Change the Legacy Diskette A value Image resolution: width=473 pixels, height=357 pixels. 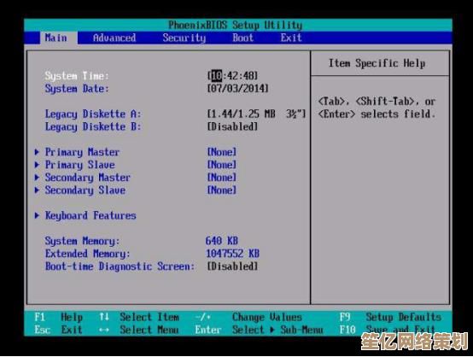(x=257, y=114)
